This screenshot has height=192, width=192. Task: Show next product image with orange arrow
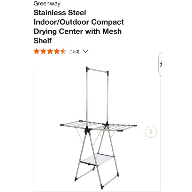(x=151, y=132)
